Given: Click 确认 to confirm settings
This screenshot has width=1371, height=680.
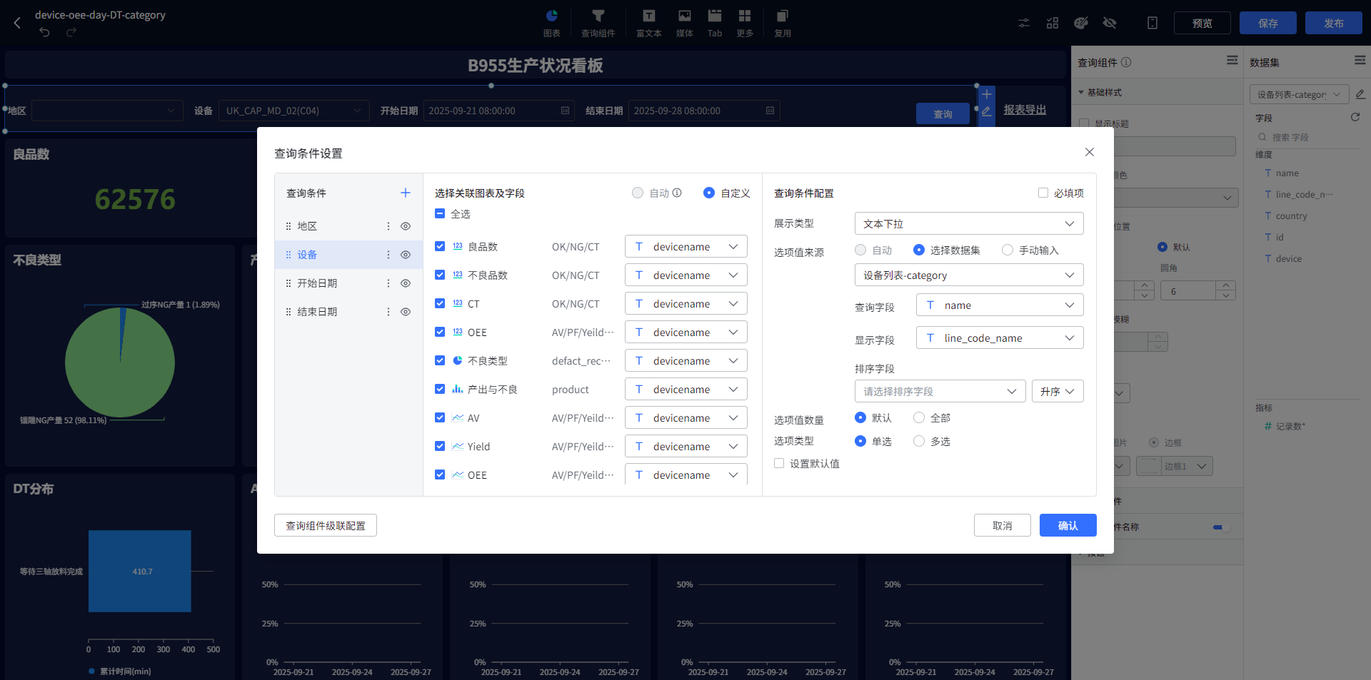Looking at the screenshot, I should tap(1068, 525).
